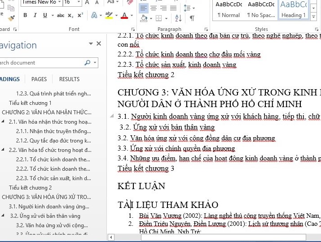321x242 pixels.
Task: Go to 'Tiểu kết chương 2' in Navigation
Action: coord(30,188)
